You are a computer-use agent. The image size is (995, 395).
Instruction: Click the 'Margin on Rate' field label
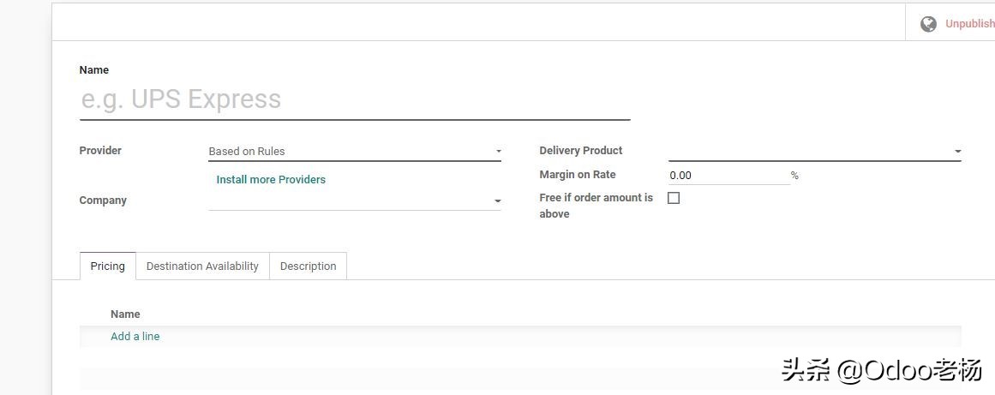click(578, 174)
